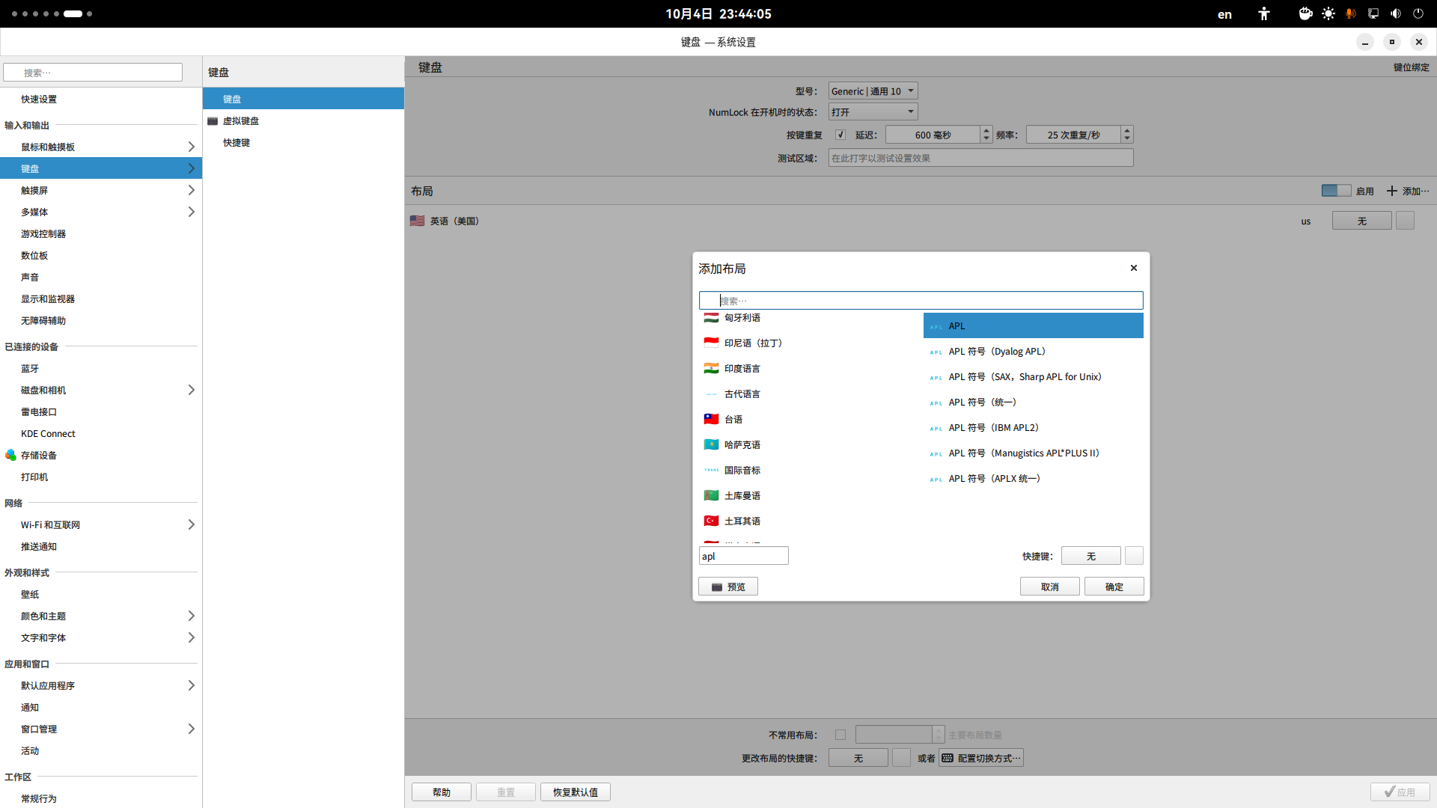The image size is (1437, 808).
Task: Click the 确定 button in dialog
Action: tap(1114, 587)
